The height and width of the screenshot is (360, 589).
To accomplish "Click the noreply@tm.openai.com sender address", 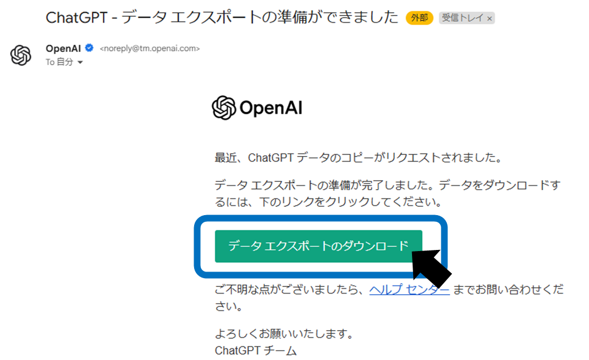I will click(149, 49).
